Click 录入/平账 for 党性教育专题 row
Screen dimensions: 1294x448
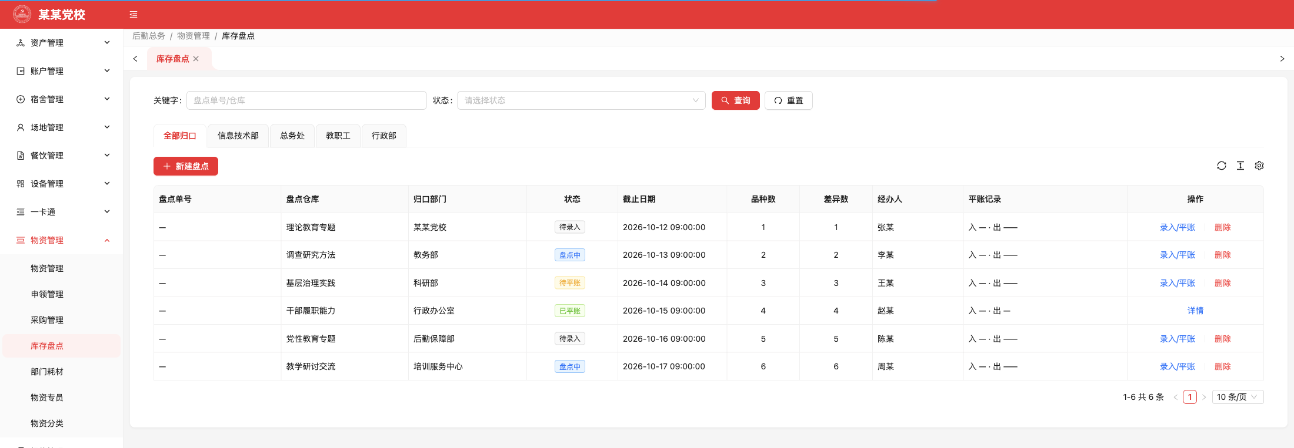1178,339
